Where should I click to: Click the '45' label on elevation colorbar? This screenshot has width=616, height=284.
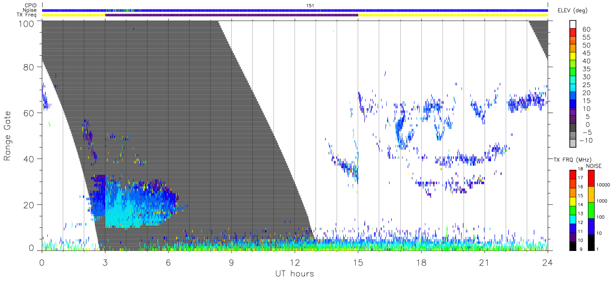(x=585, y=53)
